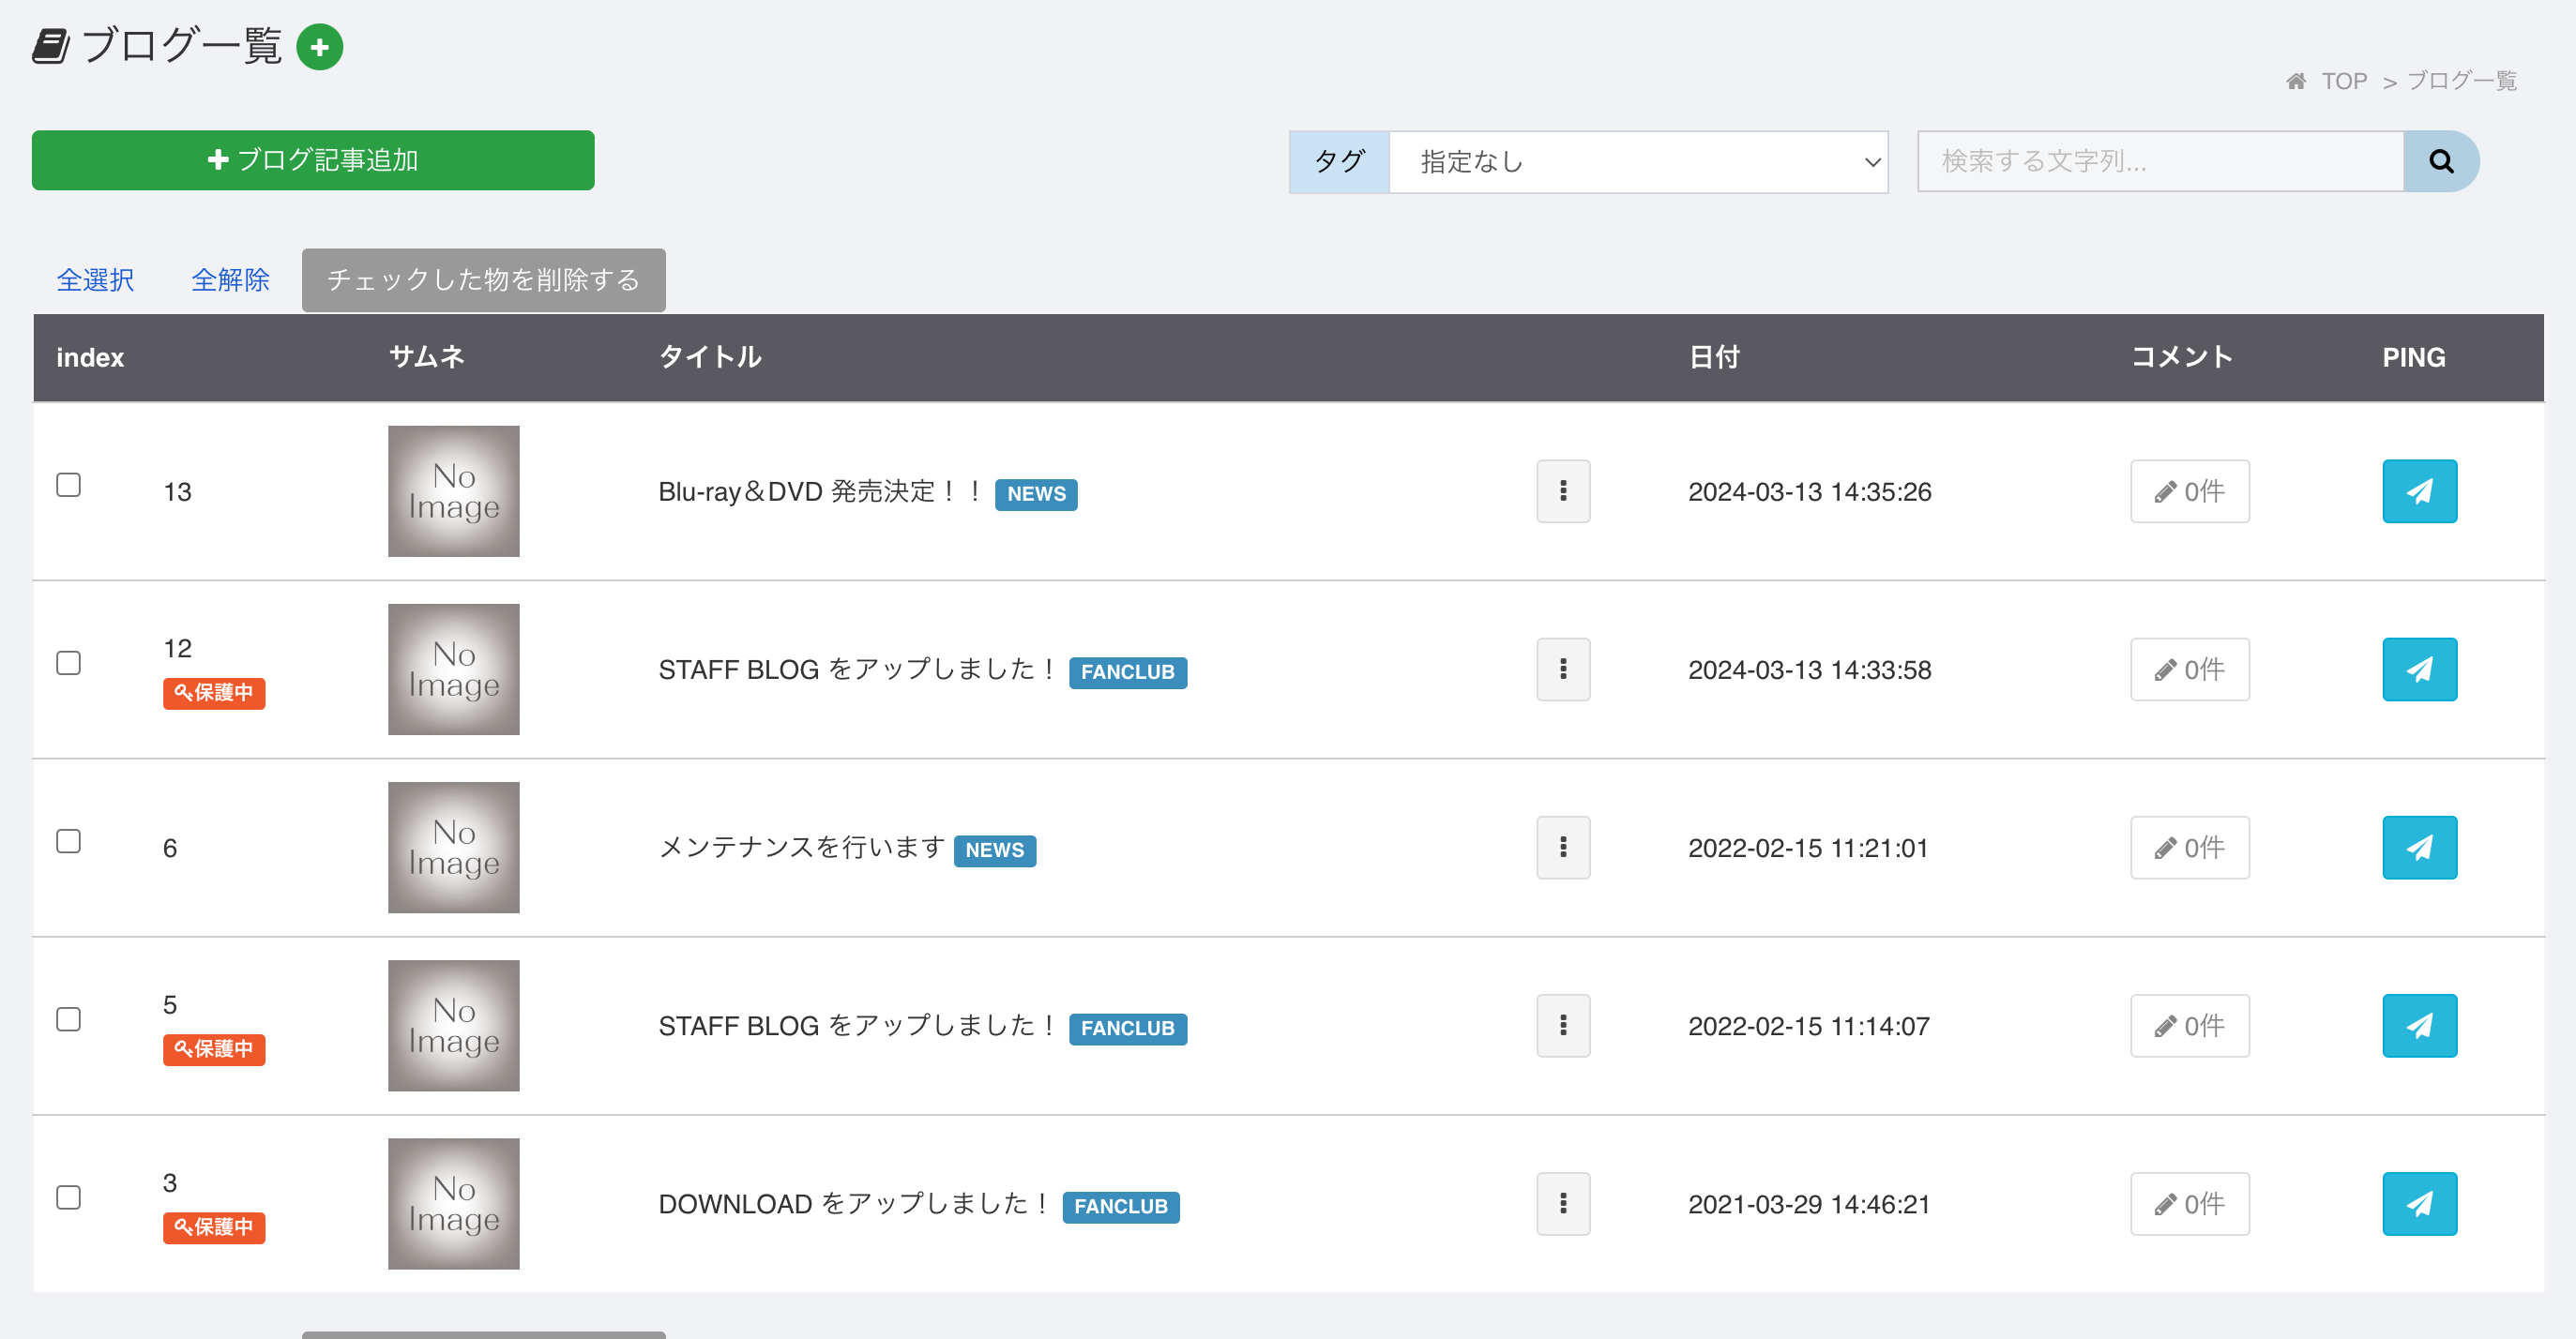Send PING for post index 12
The width and height of the screenshot is (2576, 1339).
2419,669
